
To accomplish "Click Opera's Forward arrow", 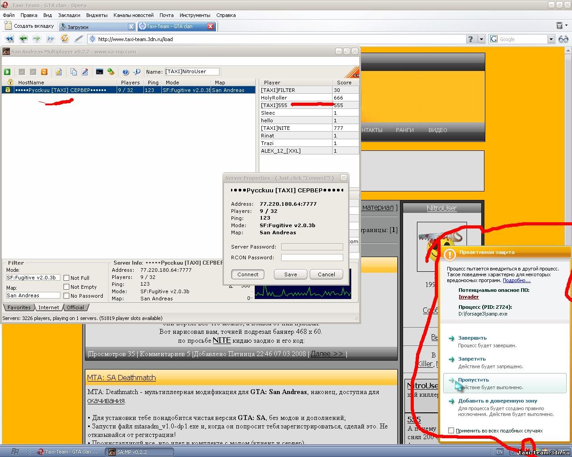I will (x=37, y=39).
